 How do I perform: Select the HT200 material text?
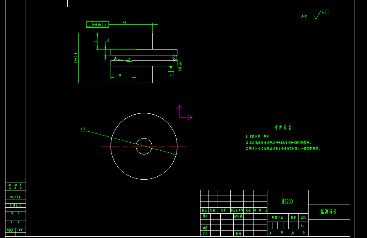point(287,201)
